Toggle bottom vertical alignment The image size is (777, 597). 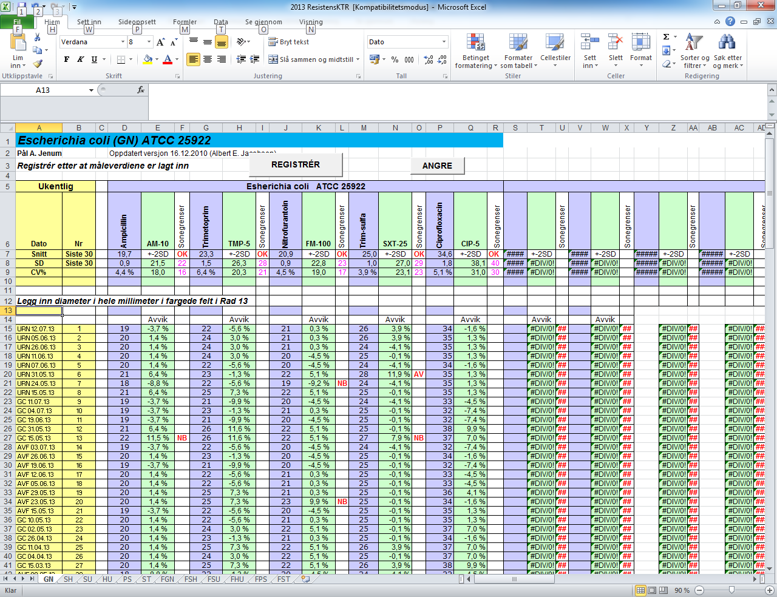click(222, 42)
